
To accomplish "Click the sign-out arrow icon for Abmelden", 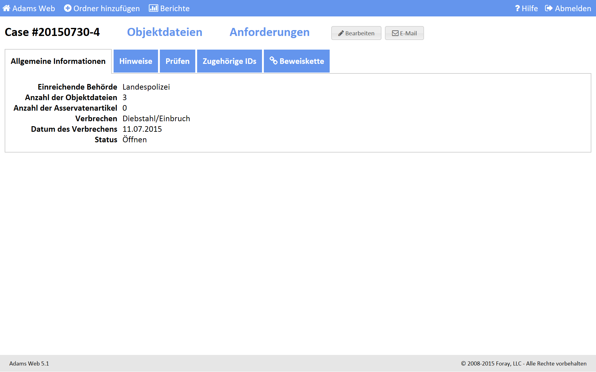I will point(549,8).
